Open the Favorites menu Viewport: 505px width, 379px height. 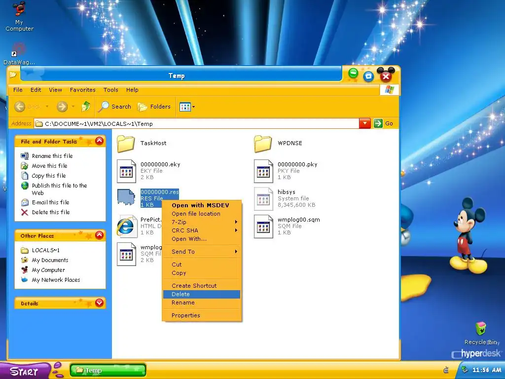82,90
